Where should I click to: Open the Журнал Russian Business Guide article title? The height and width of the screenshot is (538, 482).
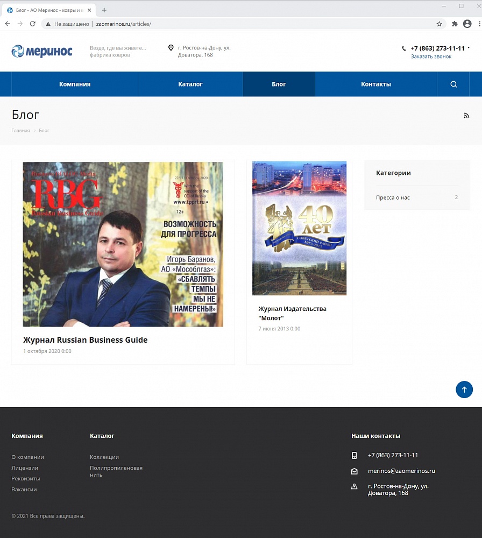86,340
